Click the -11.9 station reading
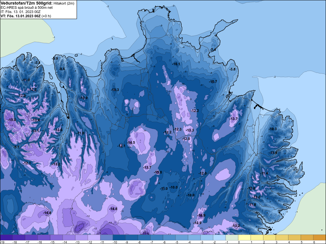Image resolution: width=326 pixels, height=244 pixels. pyautogui.click(x=273, y=153)
